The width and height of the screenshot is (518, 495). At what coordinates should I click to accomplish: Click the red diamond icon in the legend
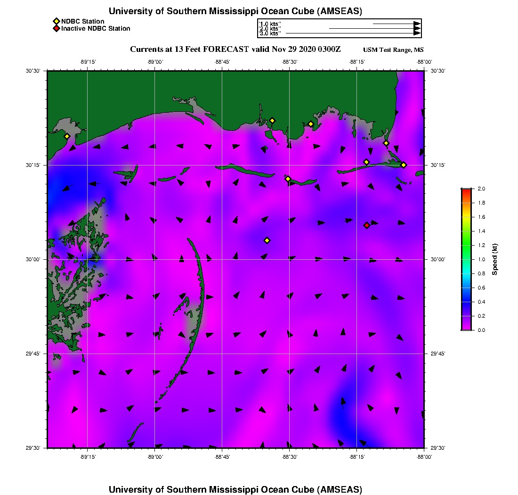tap(56, 28)
